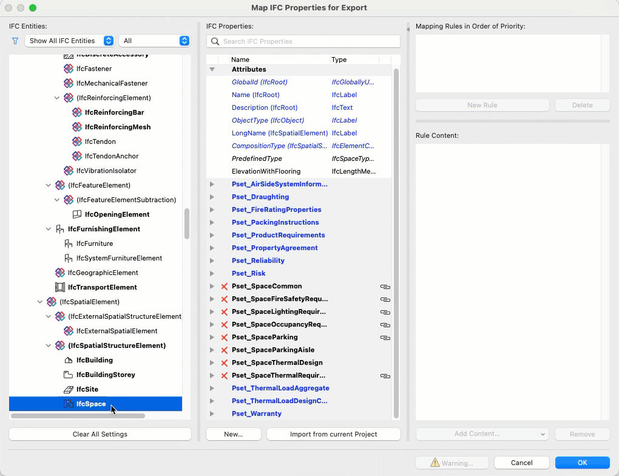
Task: Click the IfcBuilding icon in tree
Action: click(x=69, y=360)
